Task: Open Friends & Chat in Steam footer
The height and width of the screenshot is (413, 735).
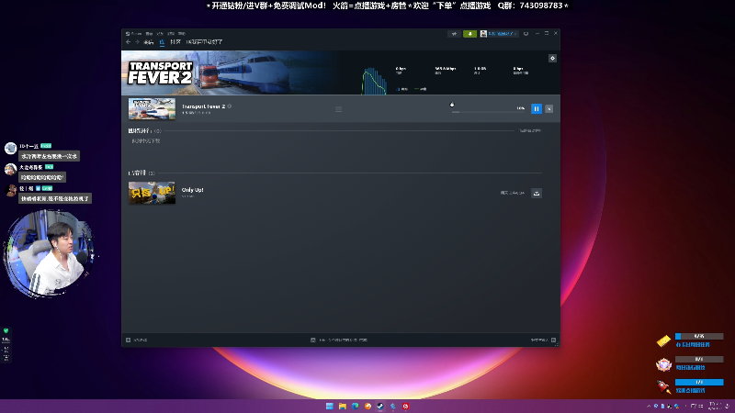Action: pyautogui.click(x=539, y=340)
